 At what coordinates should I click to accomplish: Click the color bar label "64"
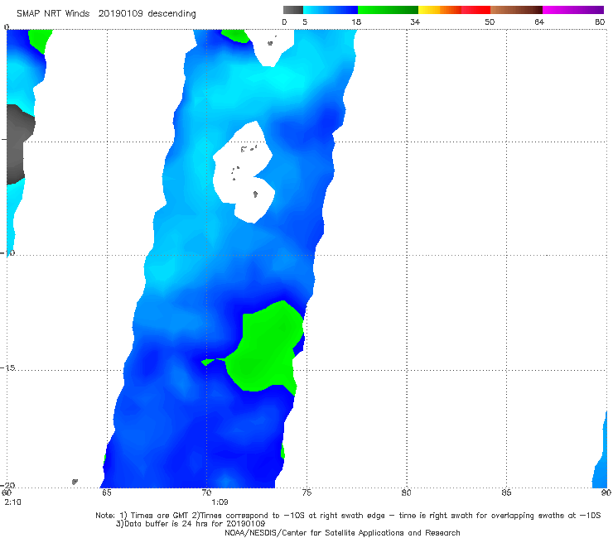pyautogui.click(x=539, y=22)
